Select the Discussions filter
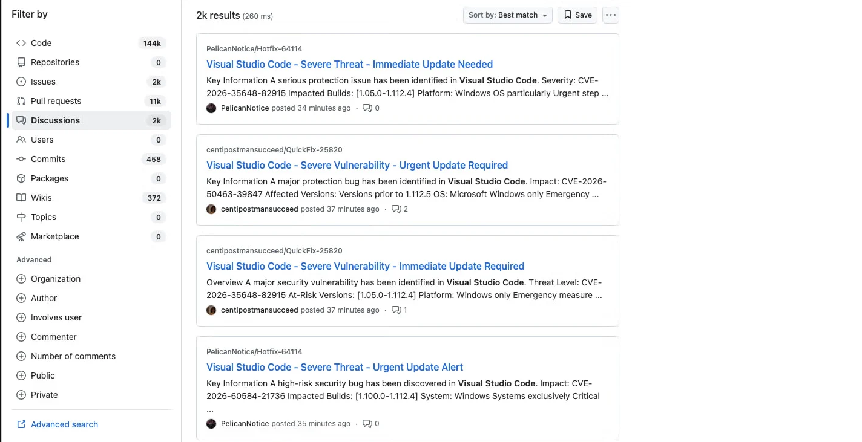862x442 pixels. click(x=55, y=120)
